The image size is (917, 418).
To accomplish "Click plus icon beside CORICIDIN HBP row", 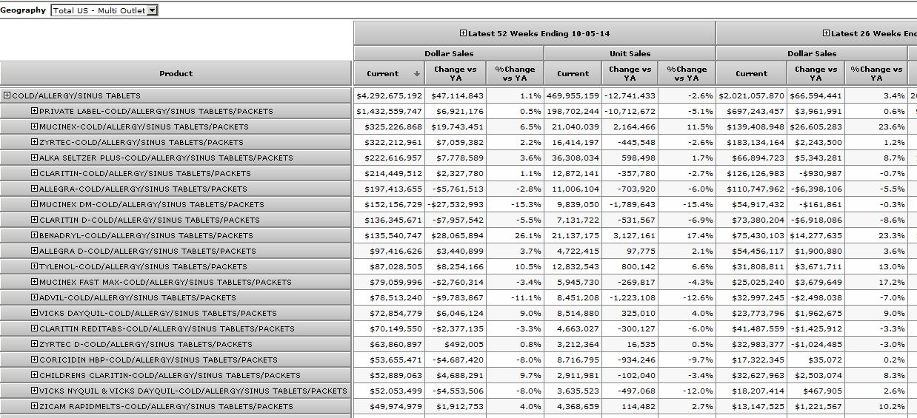I will click(34, 360).
